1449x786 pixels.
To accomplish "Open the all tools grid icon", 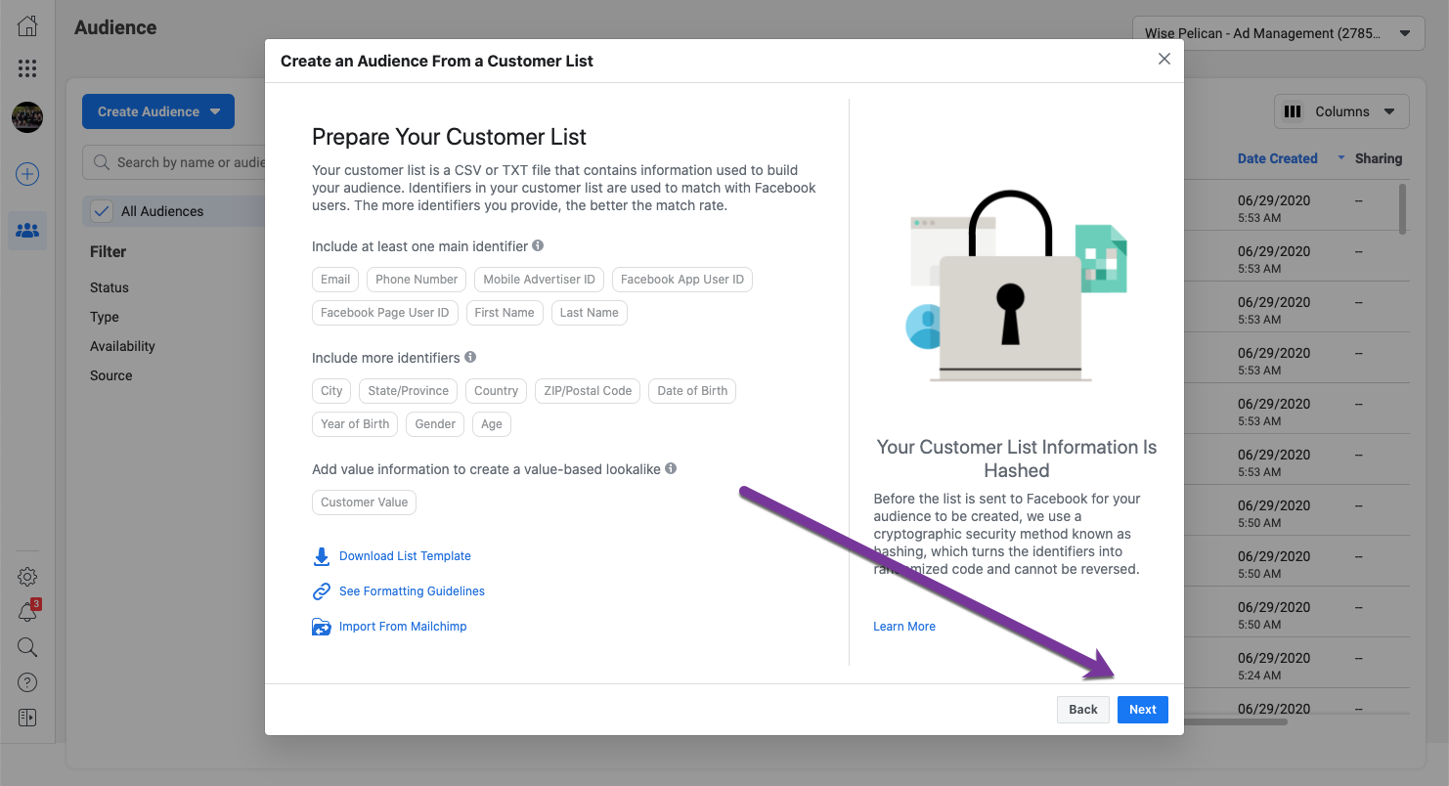I will [27, 68].
